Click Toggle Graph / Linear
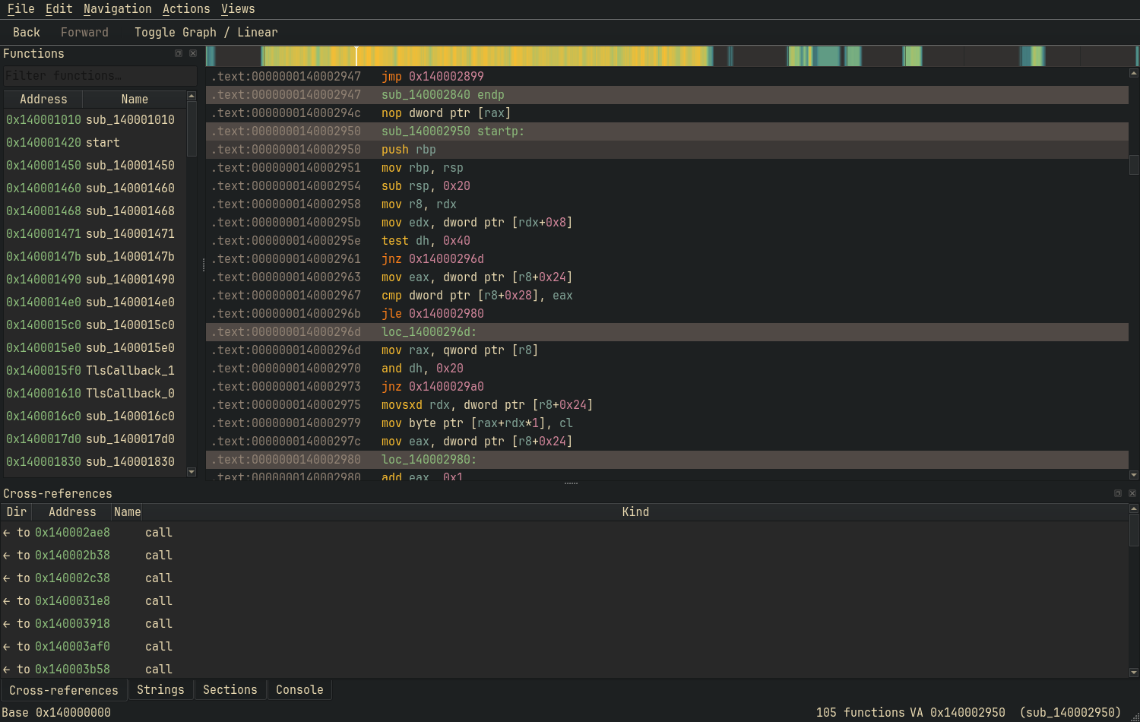The width and height of the screenshot is (1140, 722). [x=206, y=32]
